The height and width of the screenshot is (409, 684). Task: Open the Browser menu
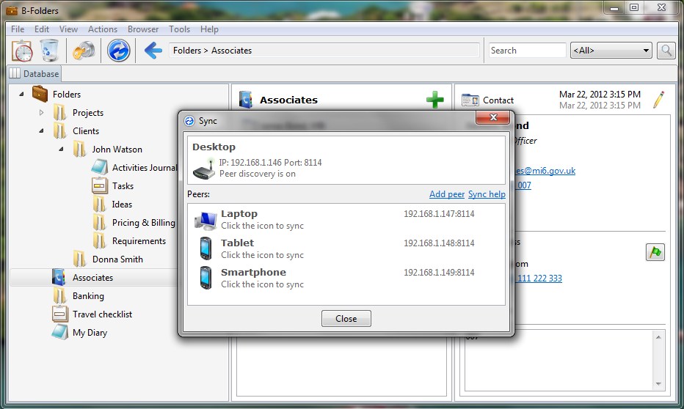coord(143,29)
